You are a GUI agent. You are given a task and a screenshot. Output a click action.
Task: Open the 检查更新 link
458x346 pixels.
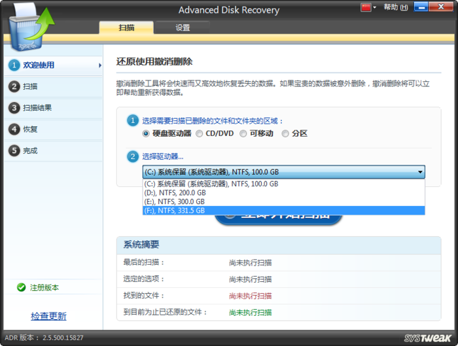click(x=48, y=316)
